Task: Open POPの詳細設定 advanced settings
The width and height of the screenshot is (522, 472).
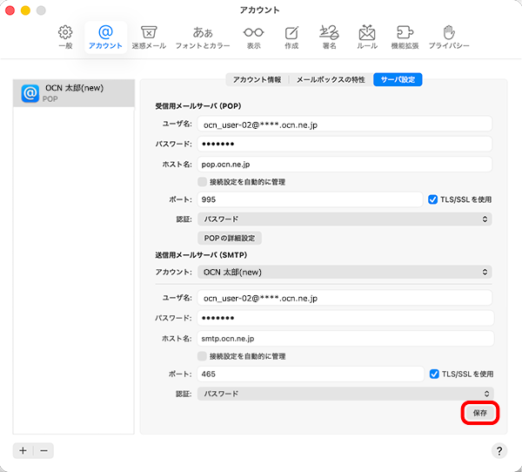Action: 230,238
